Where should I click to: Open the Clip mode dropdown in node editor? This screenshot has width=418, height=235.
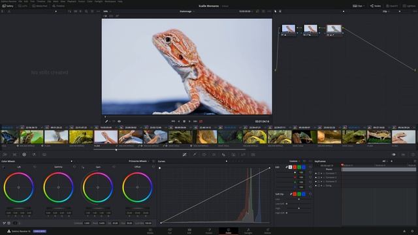pyautogui.click(x=386, y=12)
